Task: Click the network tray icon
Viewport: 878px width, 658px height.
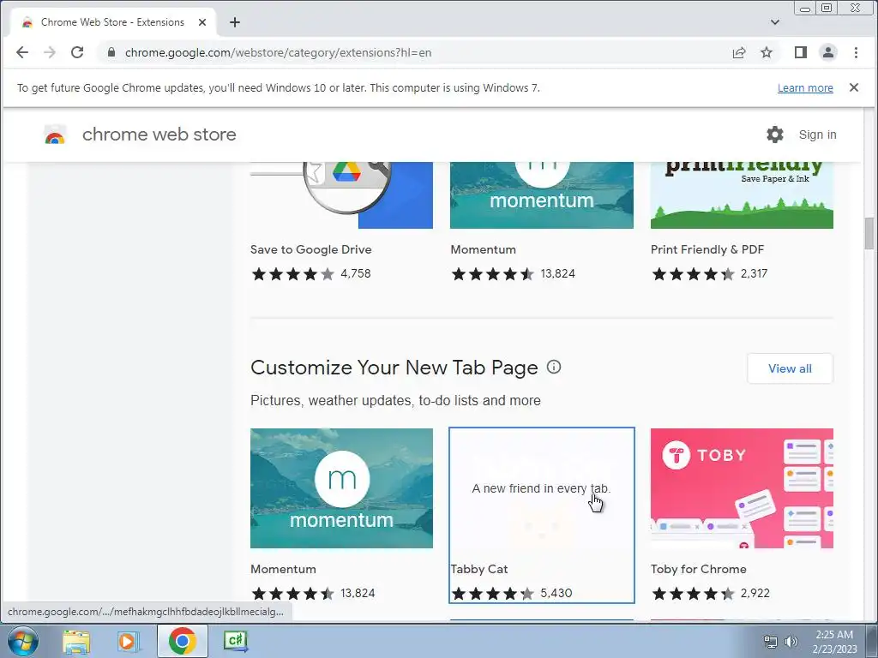Action: pos(771,642)
